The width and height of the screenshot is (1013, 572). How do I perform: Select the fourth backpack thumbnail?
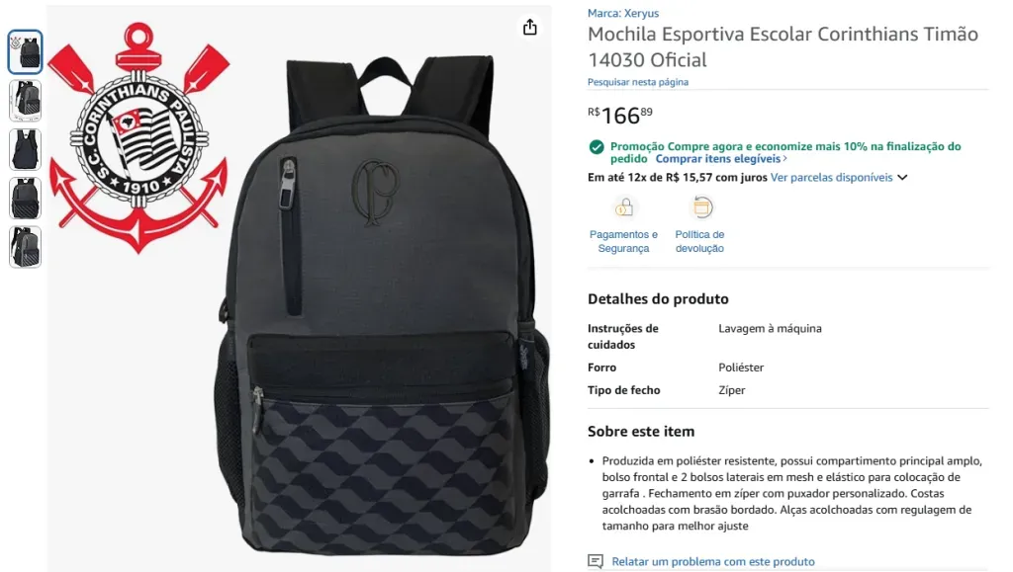coord(25,199)
